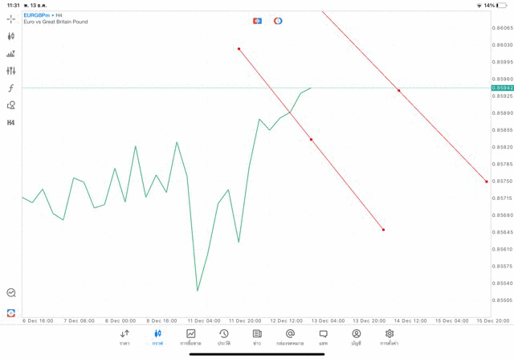Open the News (ข่าว) tab
The image size is (514, 359).
coord(257,337)
